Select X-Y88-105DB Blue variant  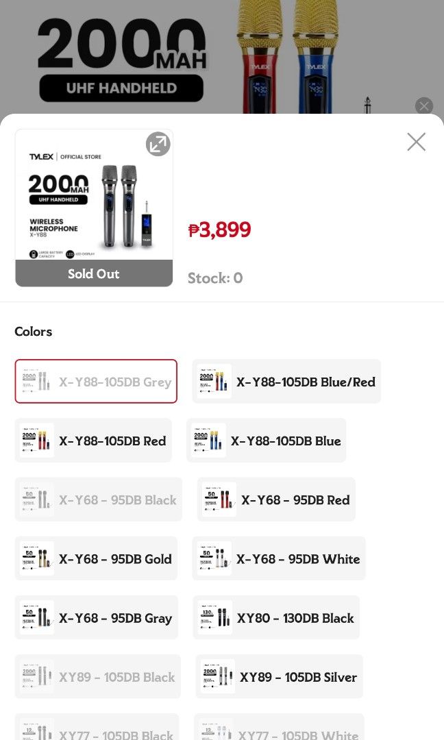[266, 441]
